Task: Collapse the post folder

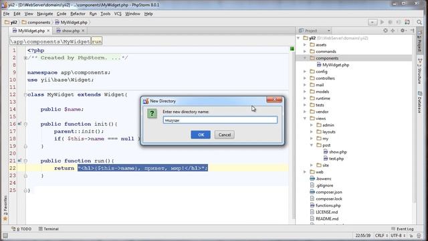Action: coord(312,145)
